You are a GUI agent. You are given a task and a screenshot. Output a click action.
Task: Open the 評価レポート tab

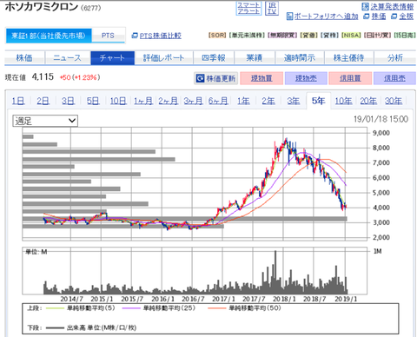point(164,58)
